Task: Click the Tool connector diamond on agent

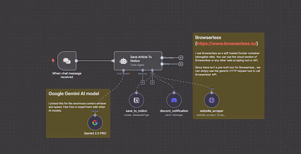Action: pyautogui.click(x=152, y=70)
